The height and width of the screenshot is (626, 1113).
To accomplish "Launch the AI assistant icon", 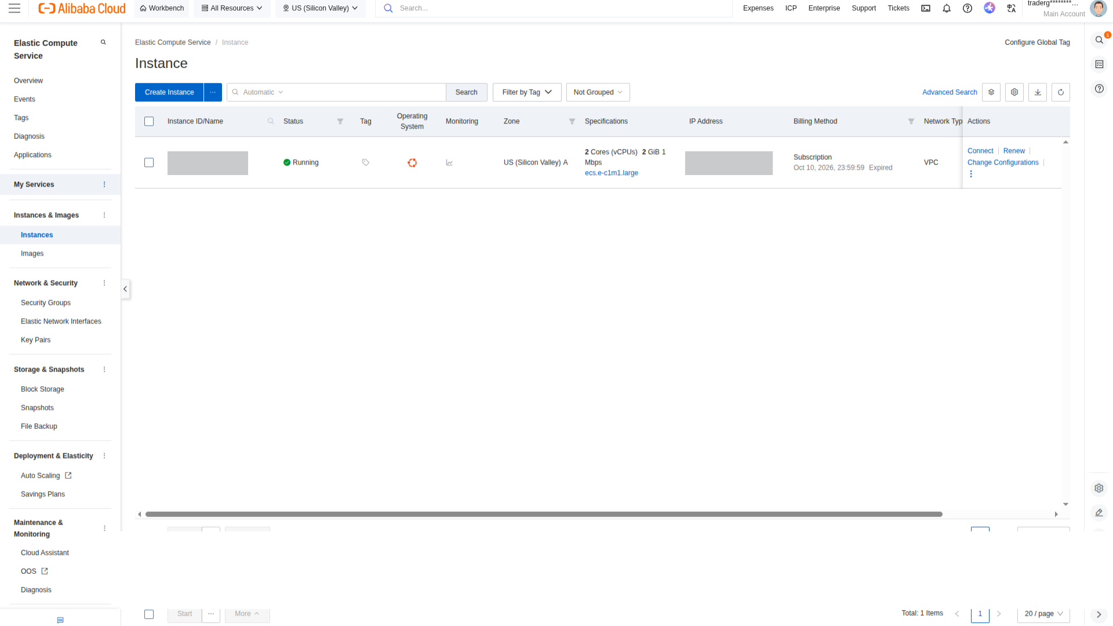I will (990, 8).
